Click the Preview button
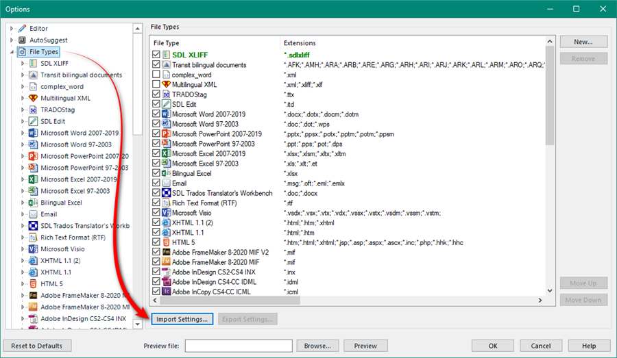Screen dimensions: 617x358 click(x=365, y=346)
